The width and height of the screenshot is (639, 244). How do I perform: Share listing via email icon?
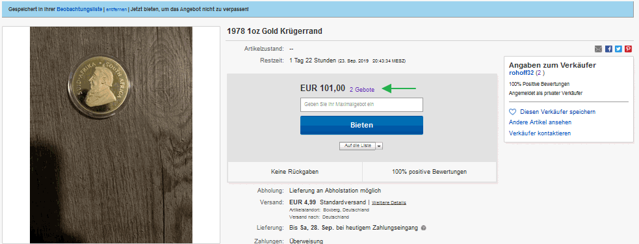pos(598,49)
